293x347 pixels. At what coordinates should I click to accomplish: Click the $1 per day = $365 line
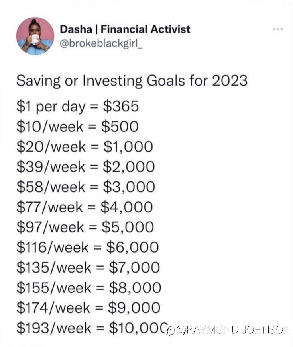click(78, 107)
